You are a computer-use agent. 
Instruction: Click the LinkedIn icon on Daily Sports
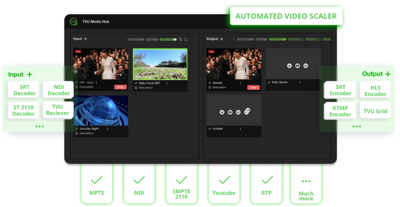point(306,65)
